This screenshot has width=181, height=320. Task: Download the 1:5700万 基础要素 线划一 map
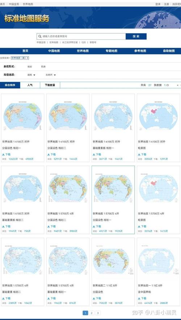(51, 298)
